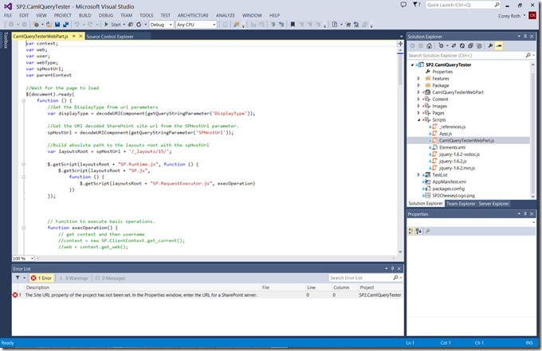Select Elements.xml in Solution Explorer
This screenshot has height=351, width=542.
coord(452,147)
